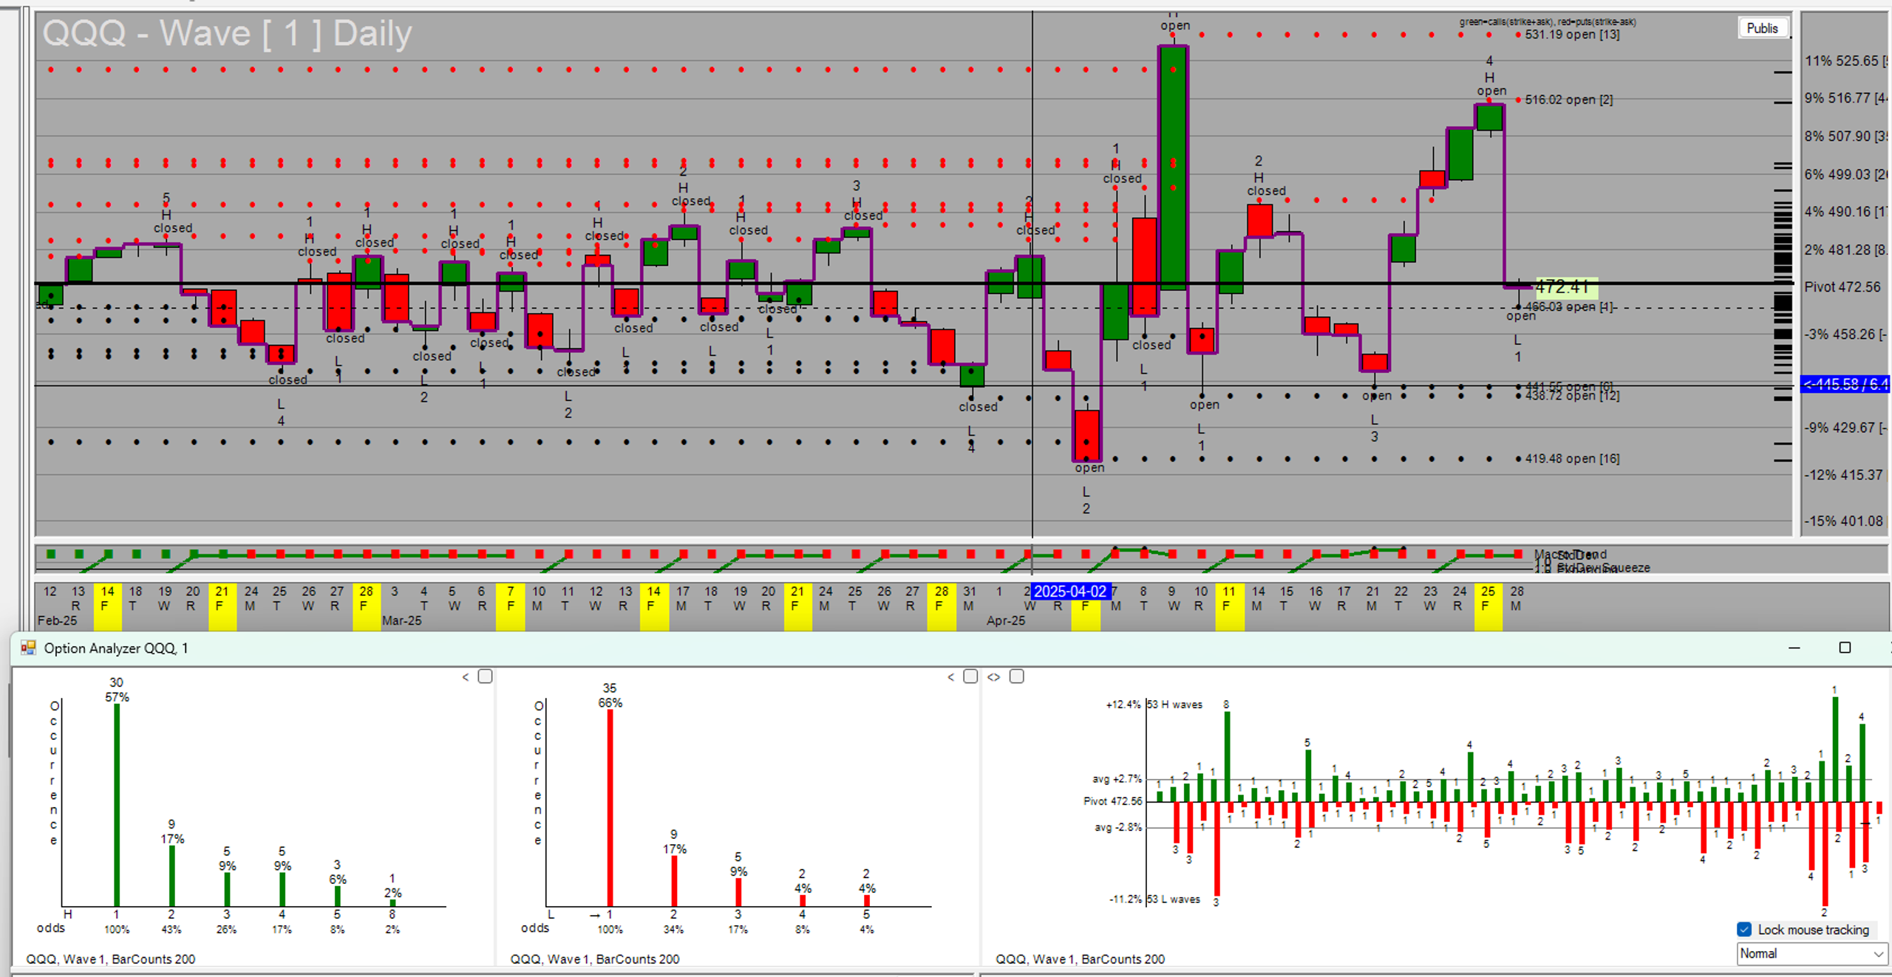Screen dimensions: 1892x977
Task: Click the -3% 458.26 axis label
Action: (x=1845, y=335)
